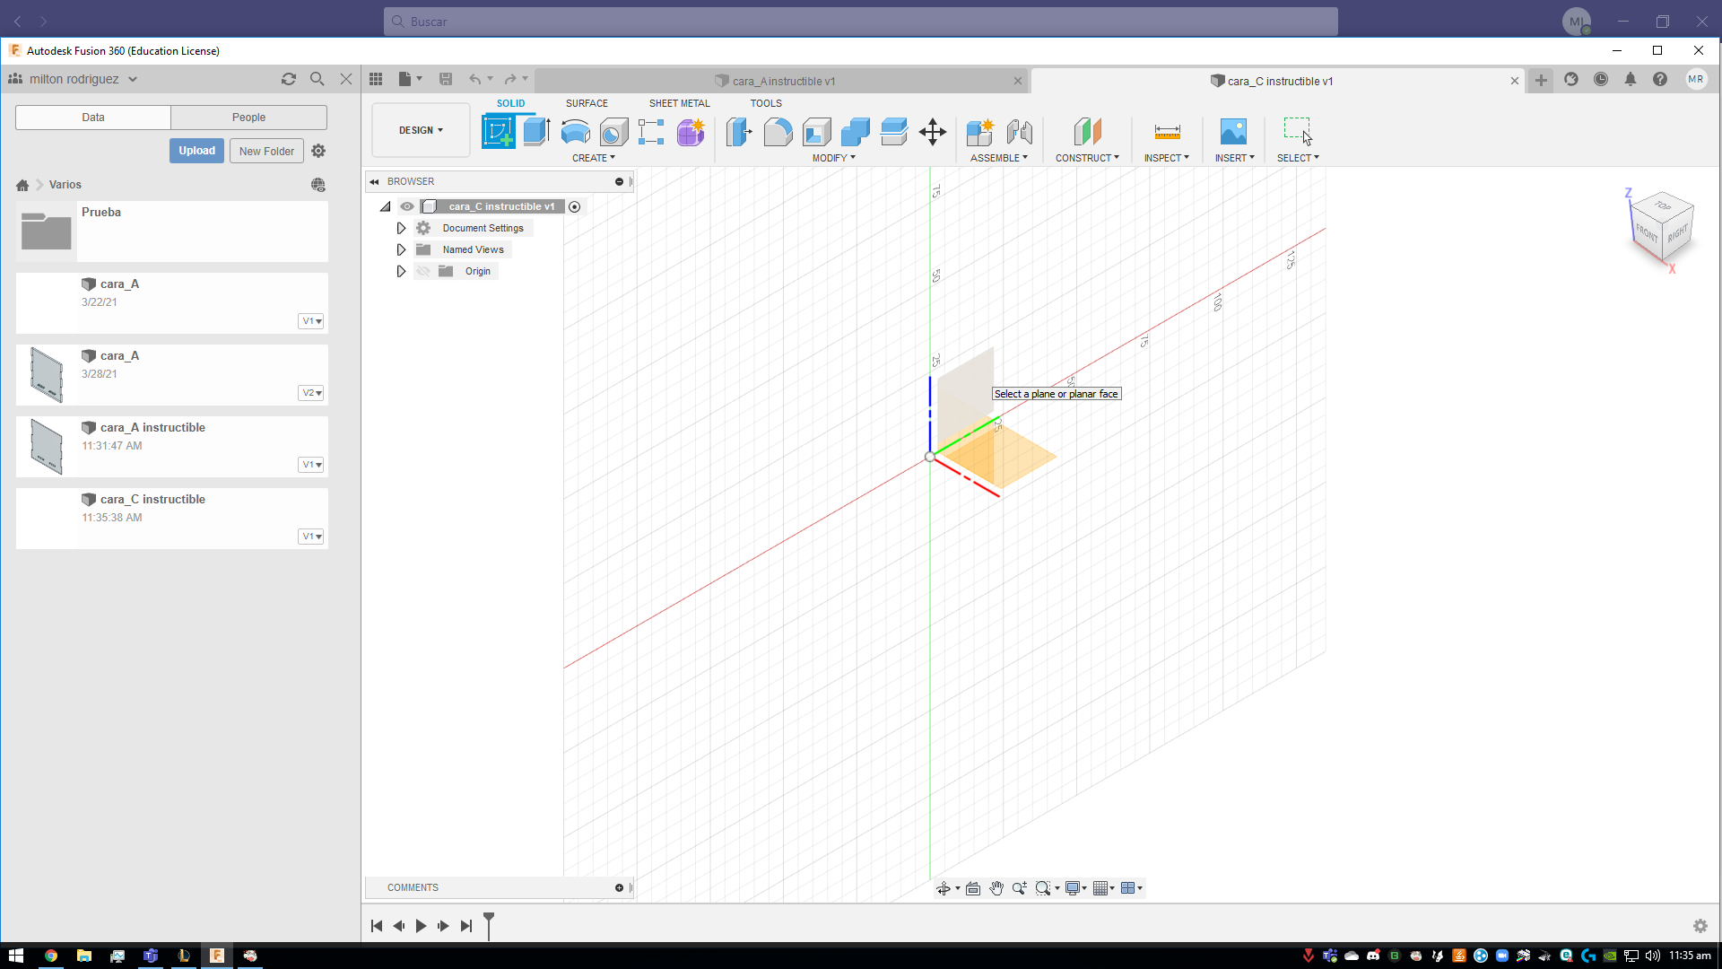
Task: Redo the last action
Action: pyautogui.click(x=510, y=79)
